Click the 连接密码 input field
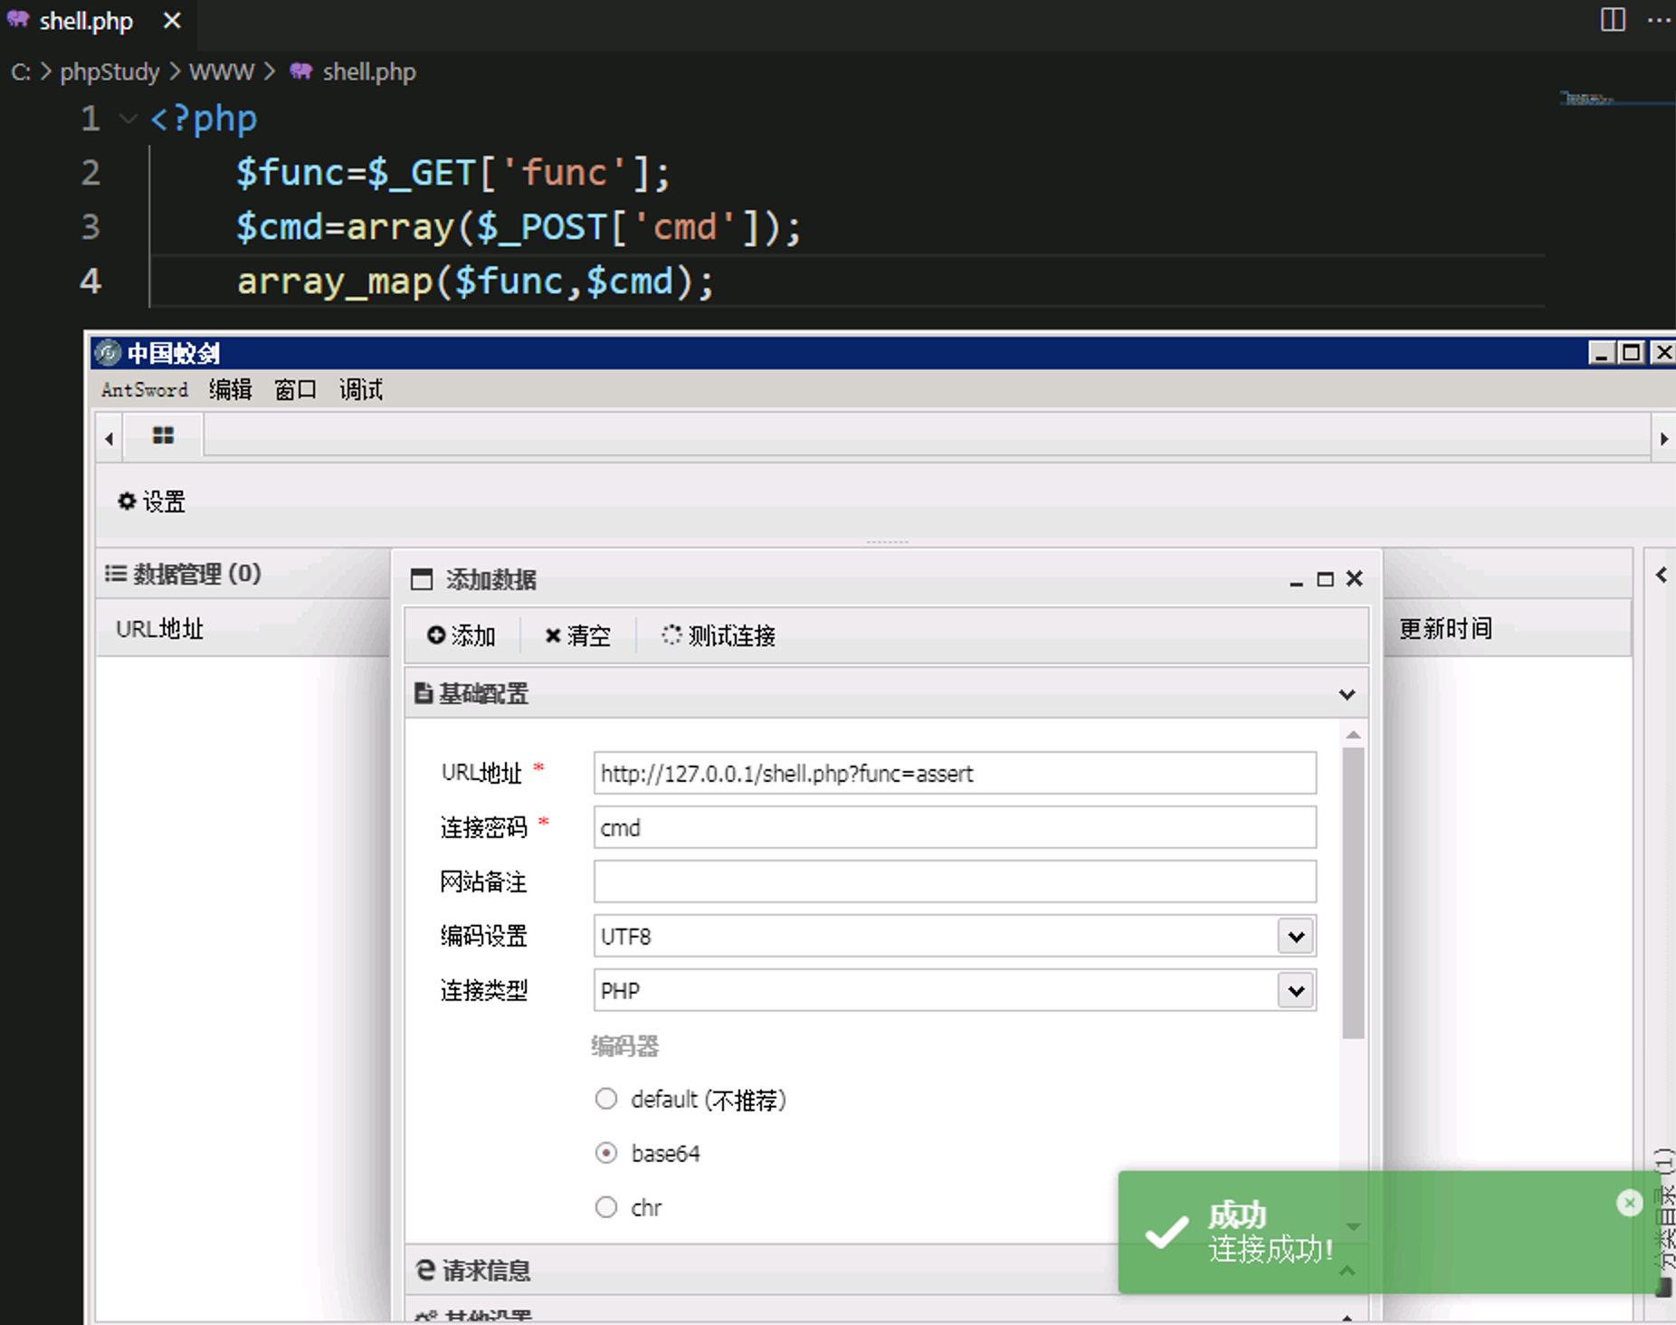The image size is (1676, 1325). (x=955, y=828)
